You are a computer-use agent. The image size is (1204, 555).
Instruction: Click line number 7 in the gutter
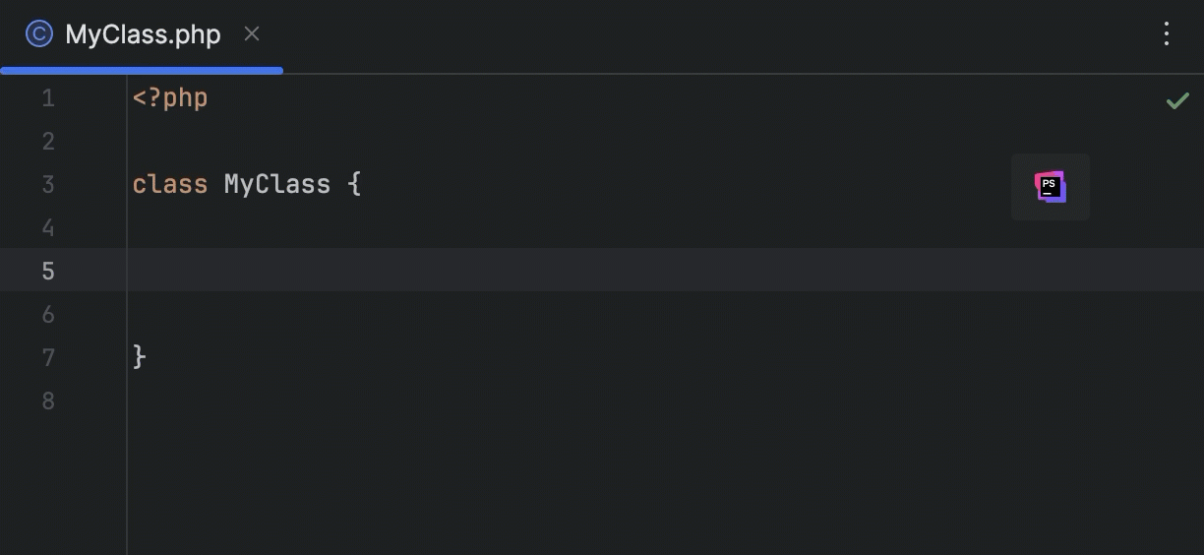48,358
